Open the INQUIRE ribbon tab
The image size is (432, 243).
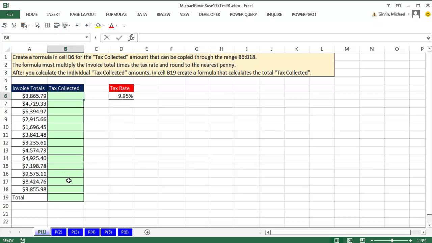click(x=274, y=15)
